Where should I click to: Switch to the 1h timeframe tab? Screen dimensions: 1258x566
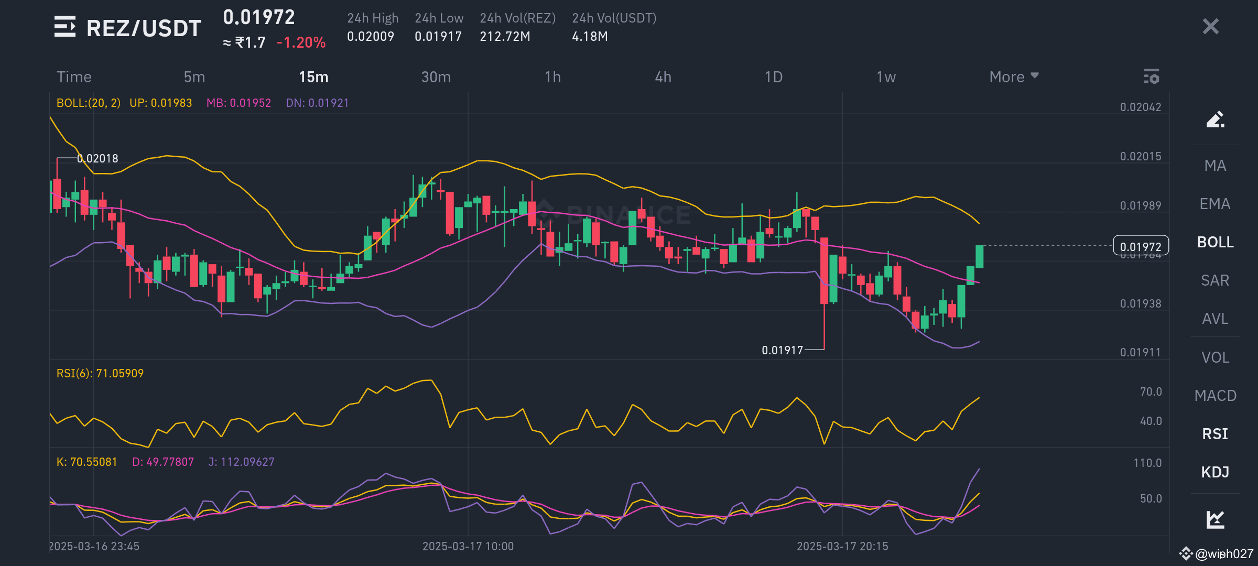coord(552,77)
